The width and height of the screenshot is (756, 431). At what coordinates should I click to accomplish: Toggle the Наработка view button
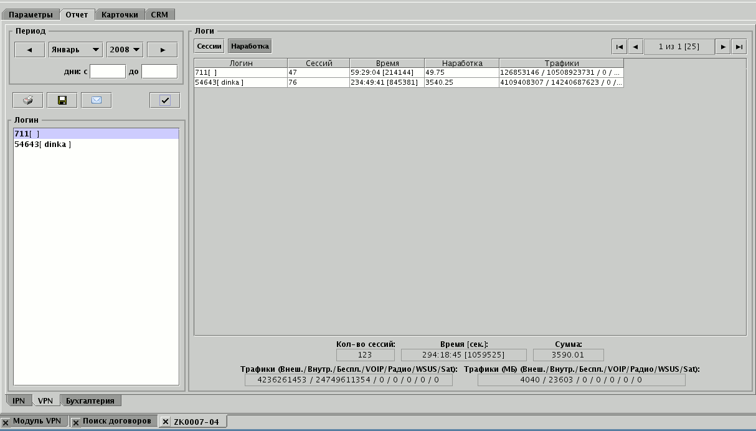tap(250, 46)
